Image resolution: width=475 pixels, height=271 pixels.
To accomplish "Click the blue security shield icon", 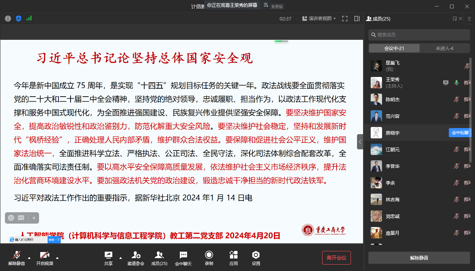I will 19,19.
